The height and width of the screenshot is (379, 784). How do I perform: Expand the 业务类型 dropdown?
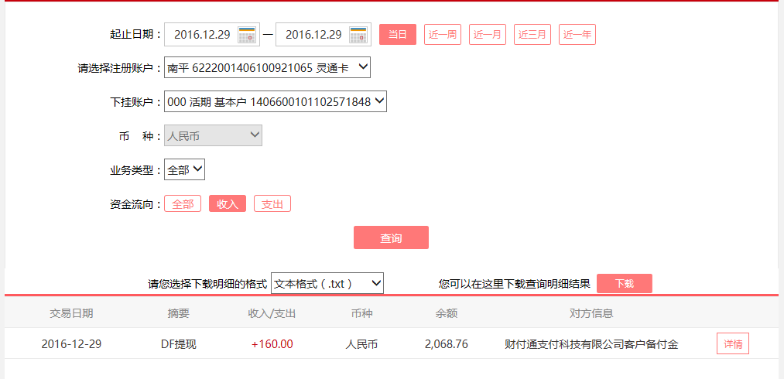(184, 170)
